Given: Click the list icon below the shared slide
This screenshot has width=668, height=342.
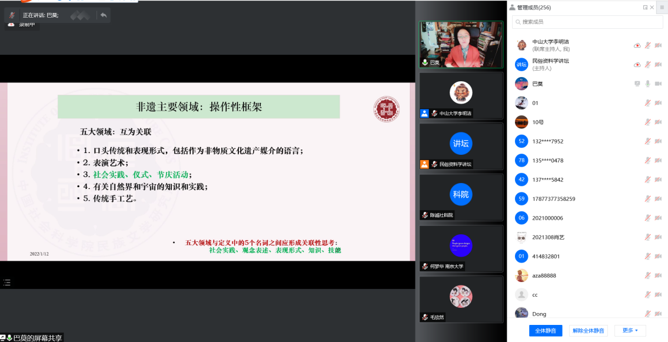Looking at the screenshot, I should [x=7, y=283].
